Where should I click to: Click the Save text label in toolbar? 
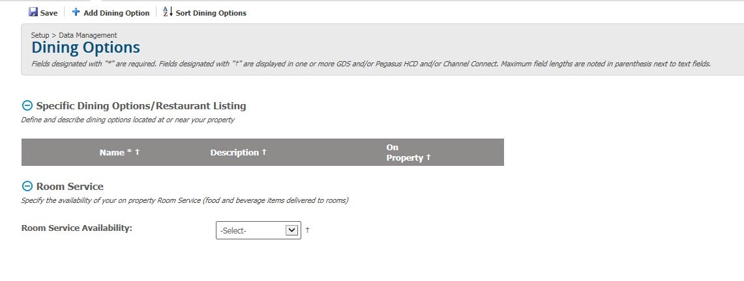tap(49, 13)
